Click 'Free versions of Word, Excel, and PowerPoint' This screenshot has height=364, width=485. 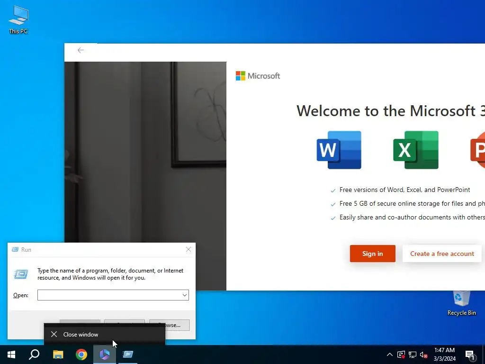(x=404, y=190)
